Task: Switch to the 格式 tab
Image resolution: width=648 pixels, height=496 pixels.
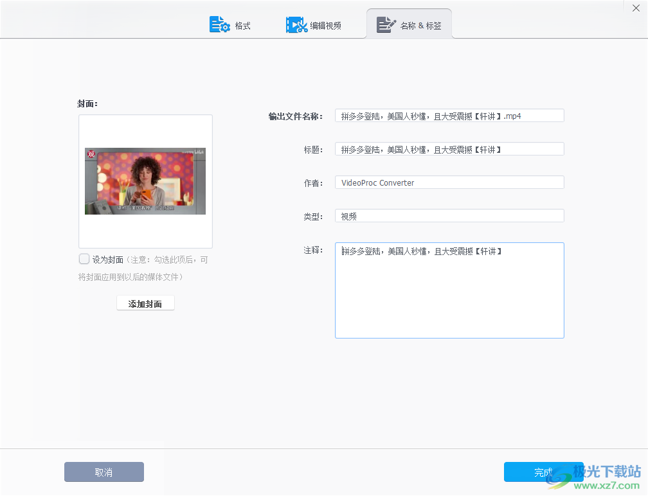Action: pos(230,24)
